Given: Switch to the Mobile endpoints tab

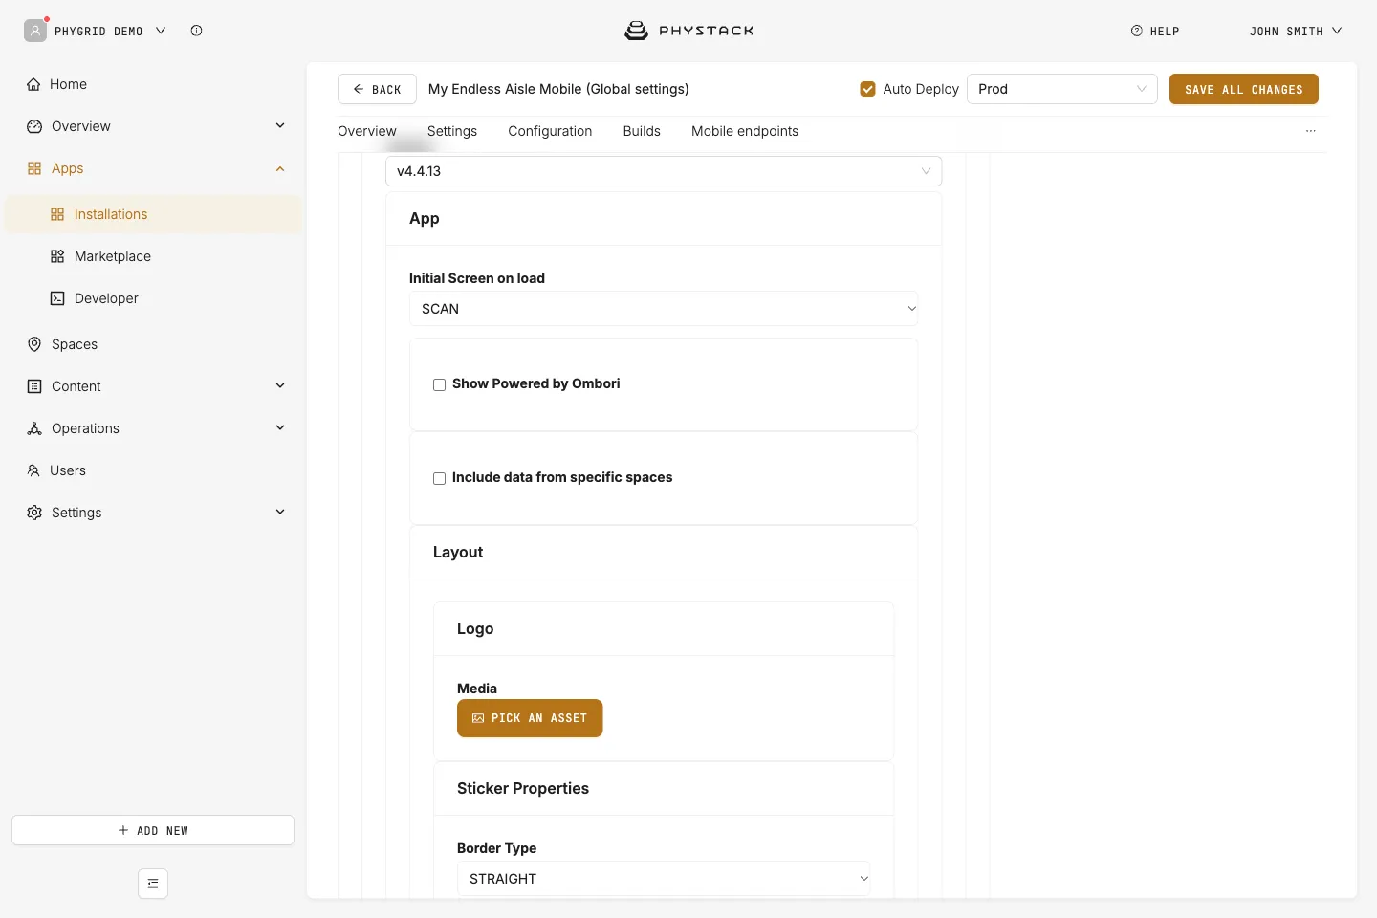Looking at the screenshot, I should (x=745, y=131).
